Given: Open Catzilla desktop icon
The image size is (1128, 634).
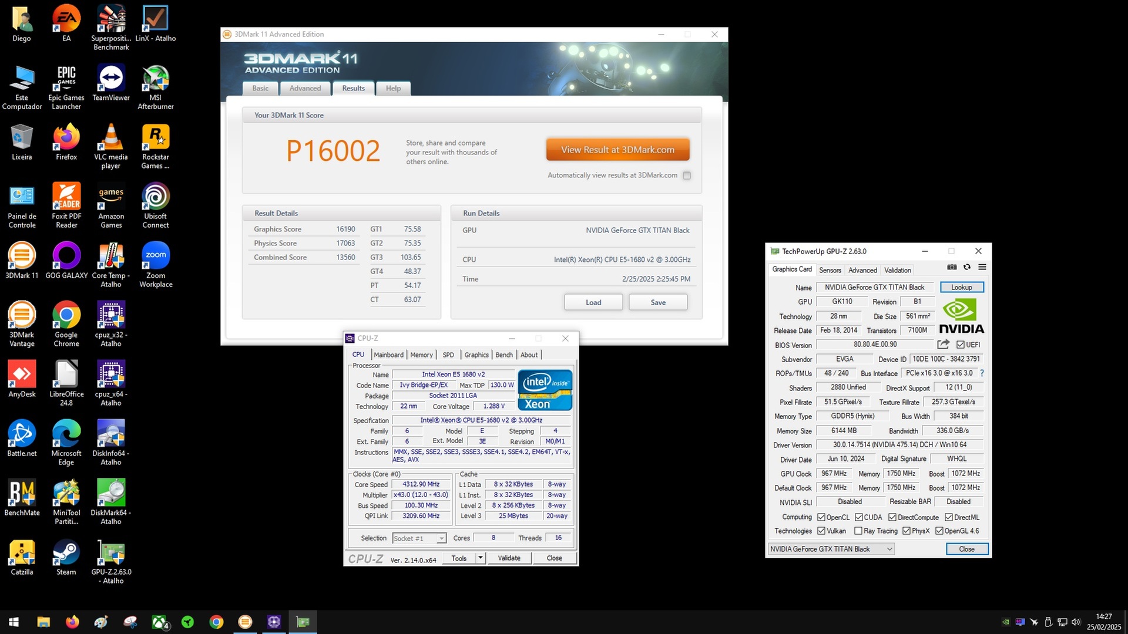Looking at the screenshot, I should pyautogui.click(x=22, y=557).
